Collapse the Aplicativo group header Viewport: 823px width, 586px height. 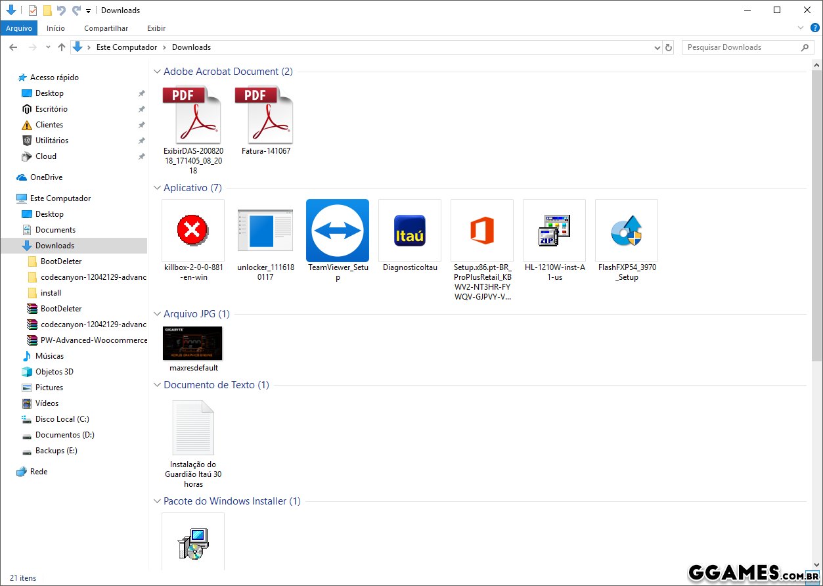[157, 188]
